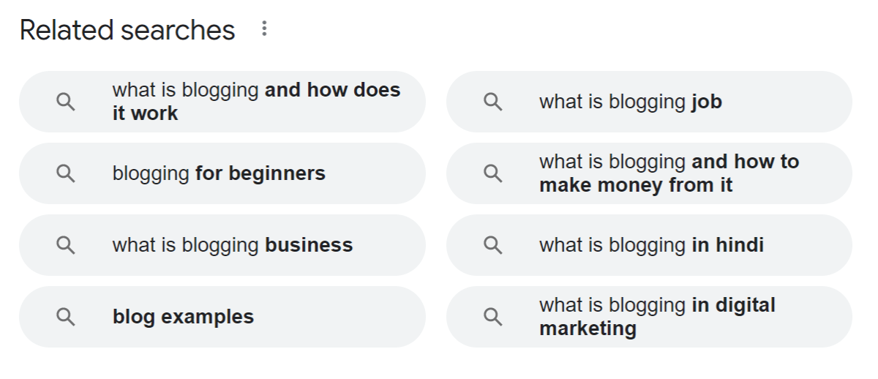Image resolution: width=878 pixels, height=379 pixels.
Task: Click the magnifier icon beside 'what is blogging business'
Action: [x=66, y=245]
